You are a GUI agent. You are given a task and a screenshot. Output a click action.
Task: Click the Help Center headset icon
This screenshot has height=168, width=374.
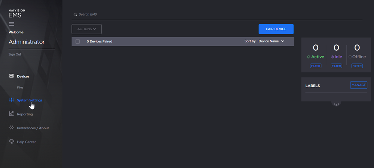point(11,142)
